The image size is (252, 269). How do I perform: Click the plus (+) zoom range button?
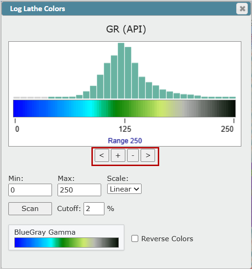118,155
